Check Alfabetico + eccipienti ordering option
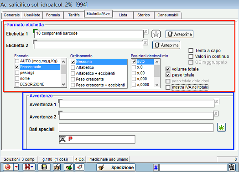This screenshot has height=172, width=239. pos(73,73)
